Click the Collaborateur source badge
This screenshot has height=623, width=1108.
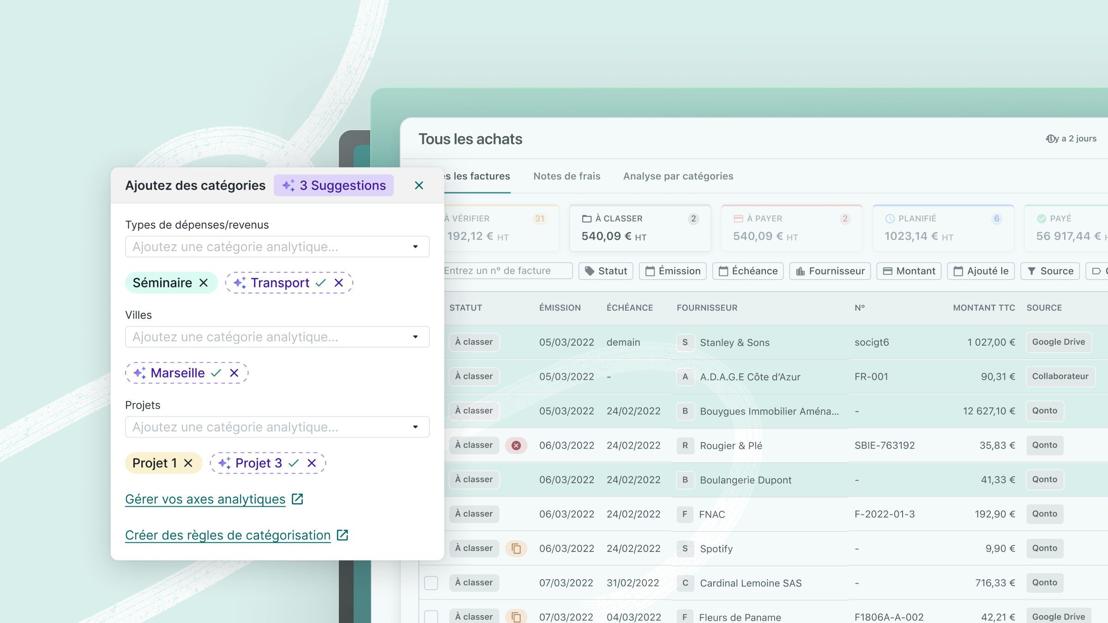pyautogui.click(x=1060, y=377)
